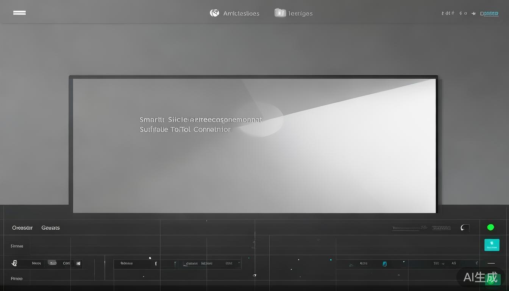
Task: Toggle the small gray switch between N404 and Cos
Action: 52,263
